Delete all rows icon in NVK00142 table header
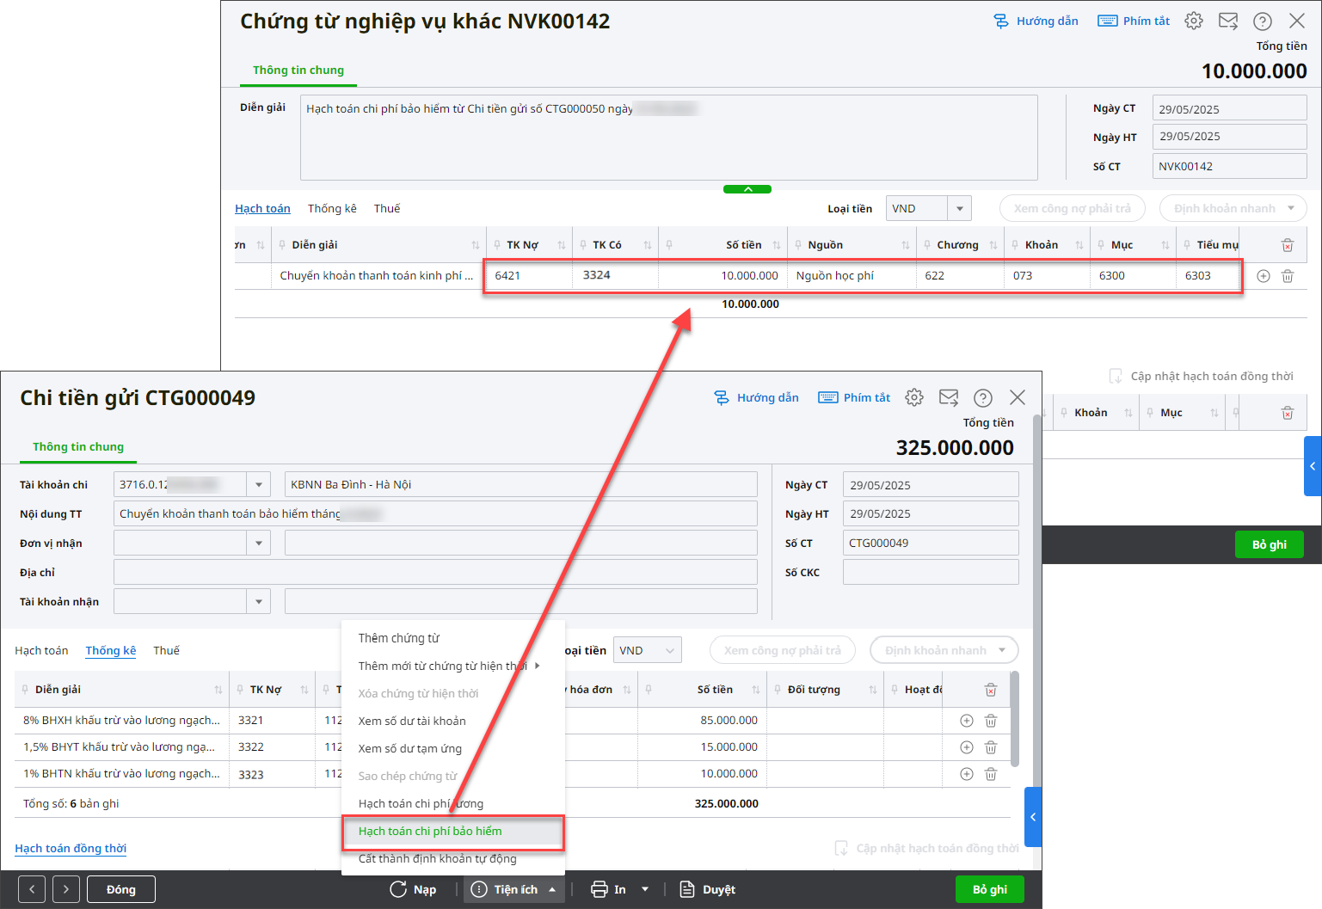 tap(1288, 245)
